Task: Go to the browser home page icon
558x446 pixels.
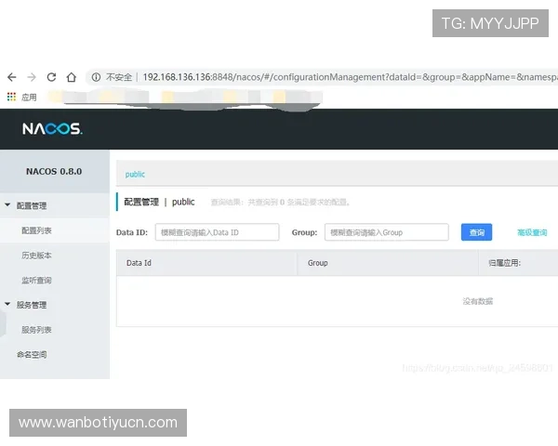Action: (x=72, y=77)
